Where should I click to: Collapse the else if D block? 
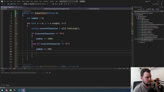17,44
